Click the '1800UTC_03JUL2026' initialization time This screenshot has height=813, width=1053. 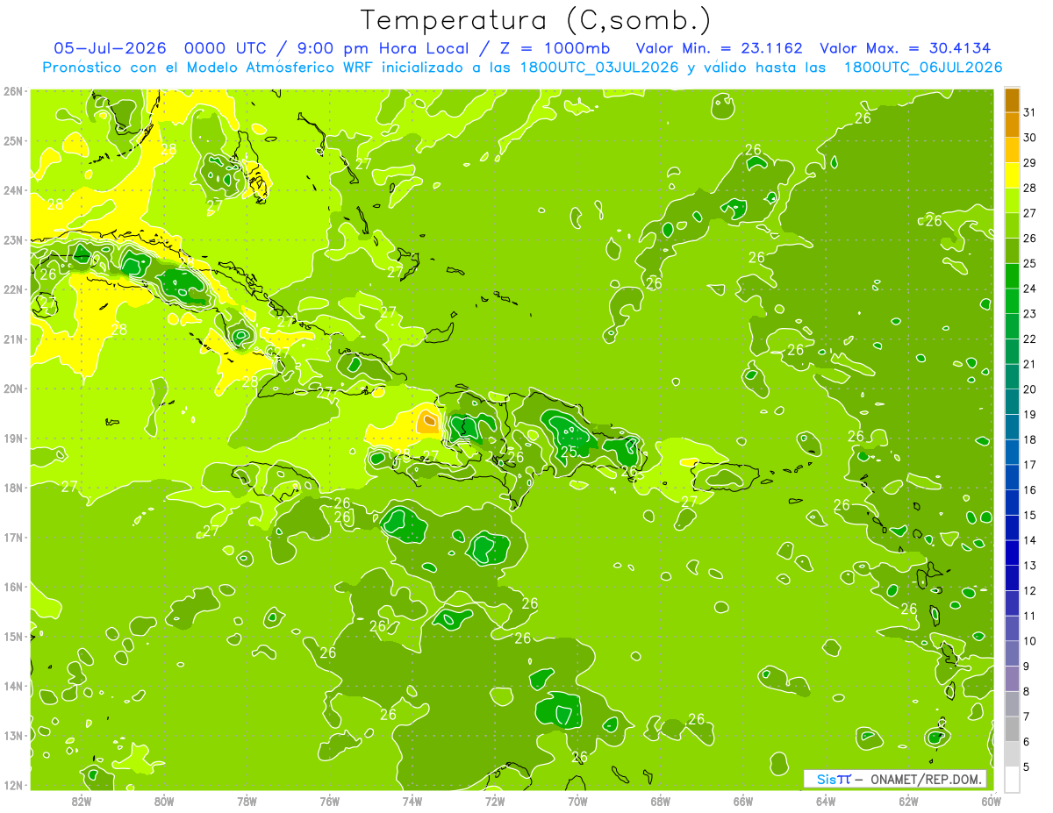click(600, 68)
